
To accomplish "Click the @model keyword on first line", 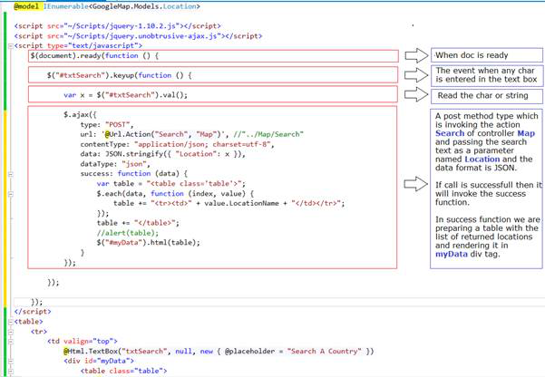I will click(26, 6).
